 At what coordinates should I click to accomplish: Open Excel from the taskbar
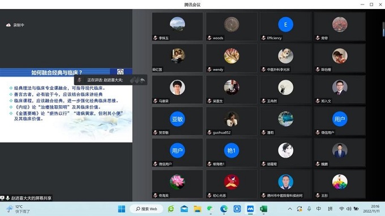pyautogui.click(x=263, y=209)
